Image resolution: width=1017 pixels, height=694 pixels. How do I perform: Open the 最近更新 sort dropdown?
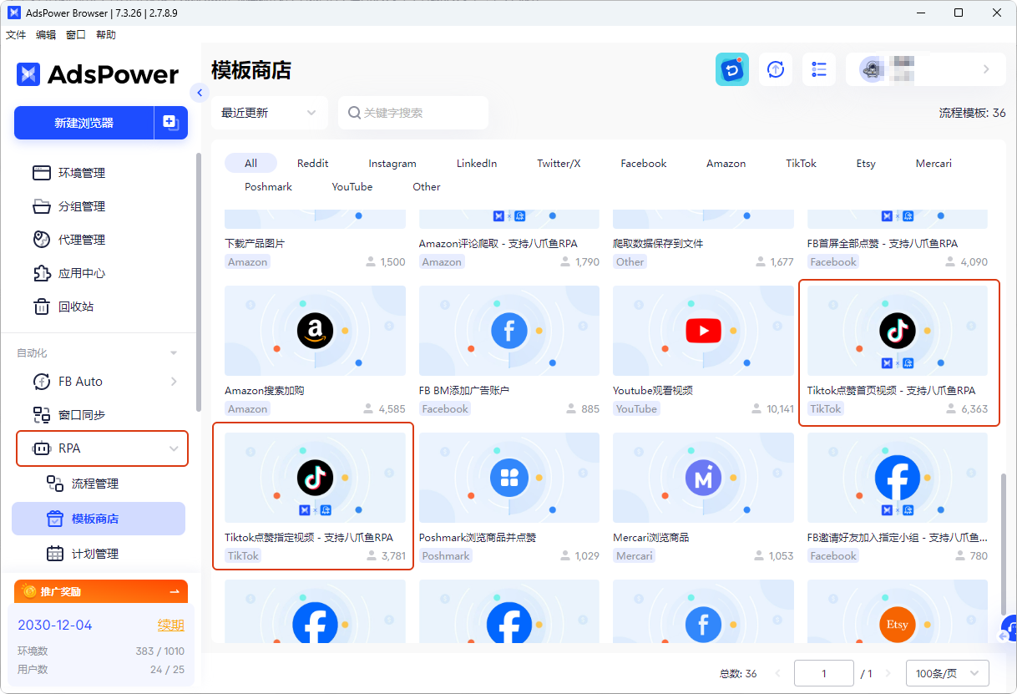269,113
